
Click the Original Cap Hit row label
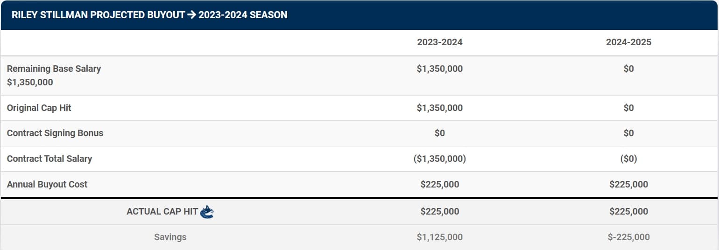pos(39,108)
